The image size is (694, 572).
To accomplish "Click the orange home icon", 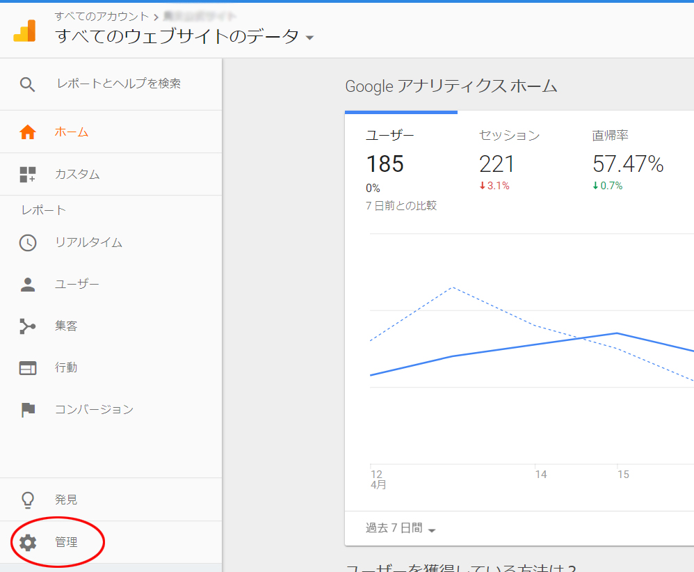I will [27, 132].
